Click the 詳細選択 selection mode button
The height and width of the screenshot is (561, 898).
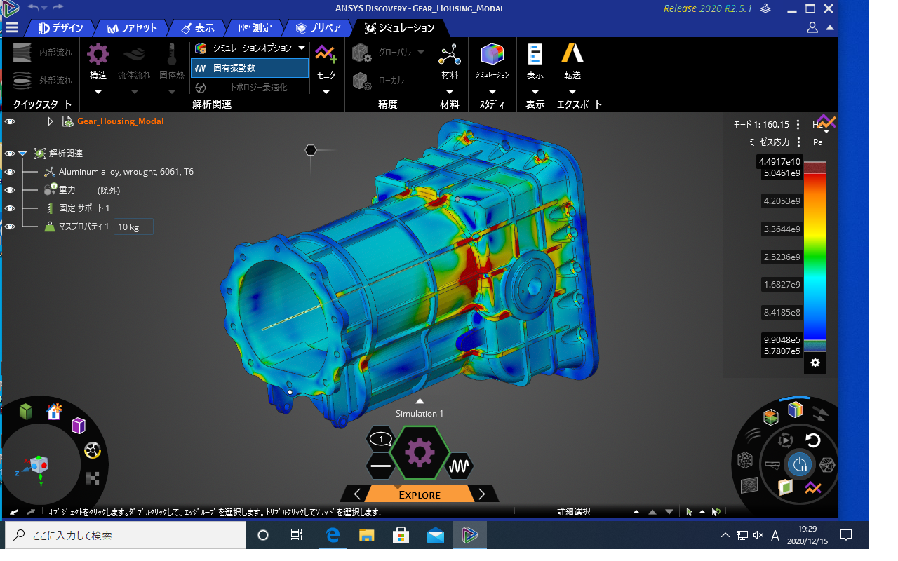point(574,512)
